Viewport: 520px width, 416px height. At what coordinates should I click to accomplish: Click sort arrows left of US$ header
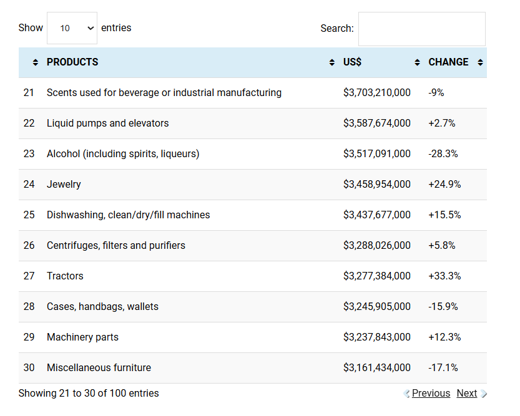click(x=332, y=62)
